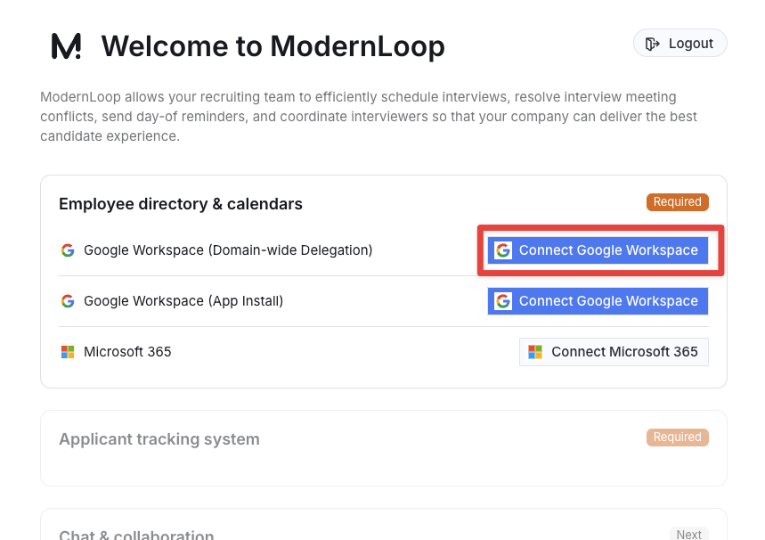Click the ModernLoop description paragraph
Screen dimensions: 765x540
[x=369, y=117]
